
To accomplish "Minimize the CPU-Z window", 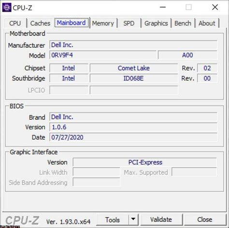I will click(x=163, y=7).
